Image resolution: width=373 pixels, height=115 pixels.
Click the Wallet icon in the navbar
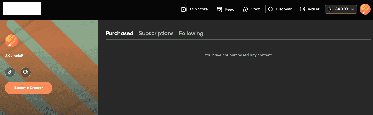(x=303, y=9)
